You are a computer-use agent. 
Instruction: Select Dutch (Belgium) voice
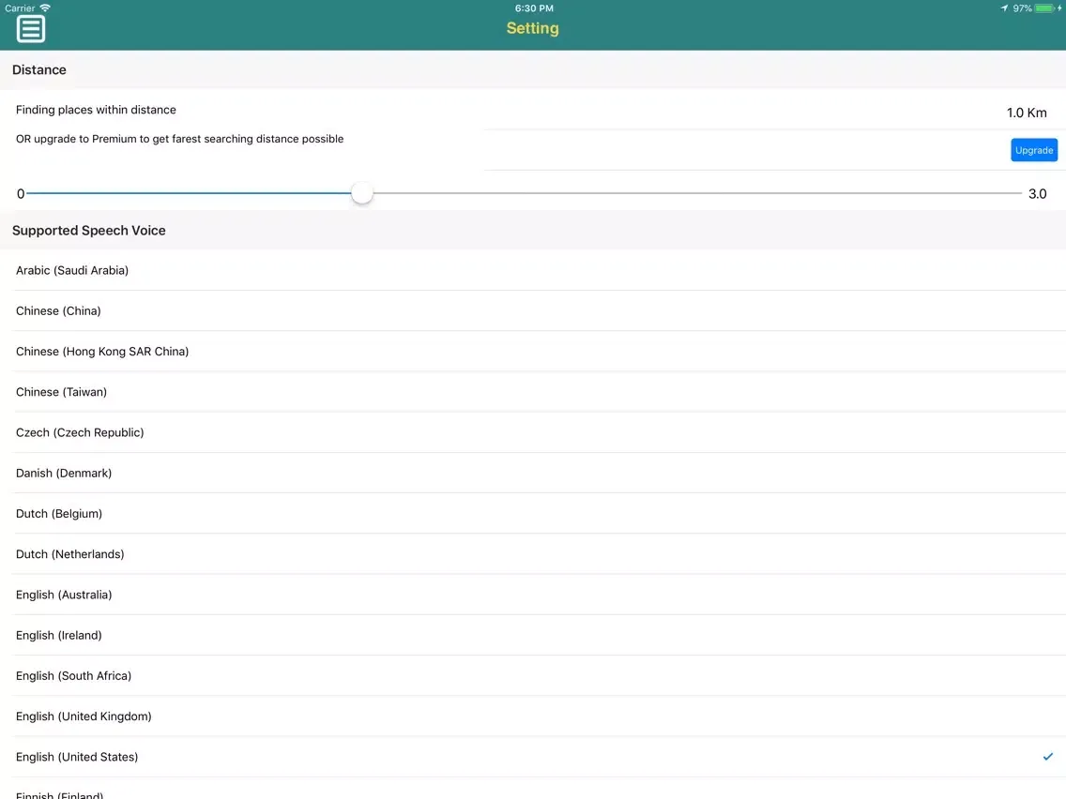coord(533,514)
